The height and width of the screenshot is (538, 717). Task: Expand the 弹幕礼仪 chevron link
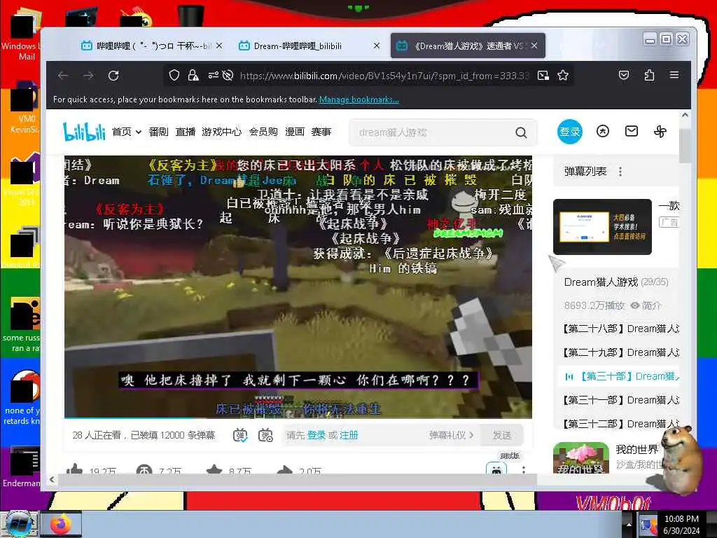tap(471, 435)
